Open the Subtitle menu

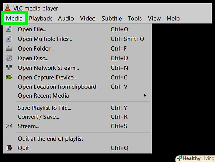[112, 19]
